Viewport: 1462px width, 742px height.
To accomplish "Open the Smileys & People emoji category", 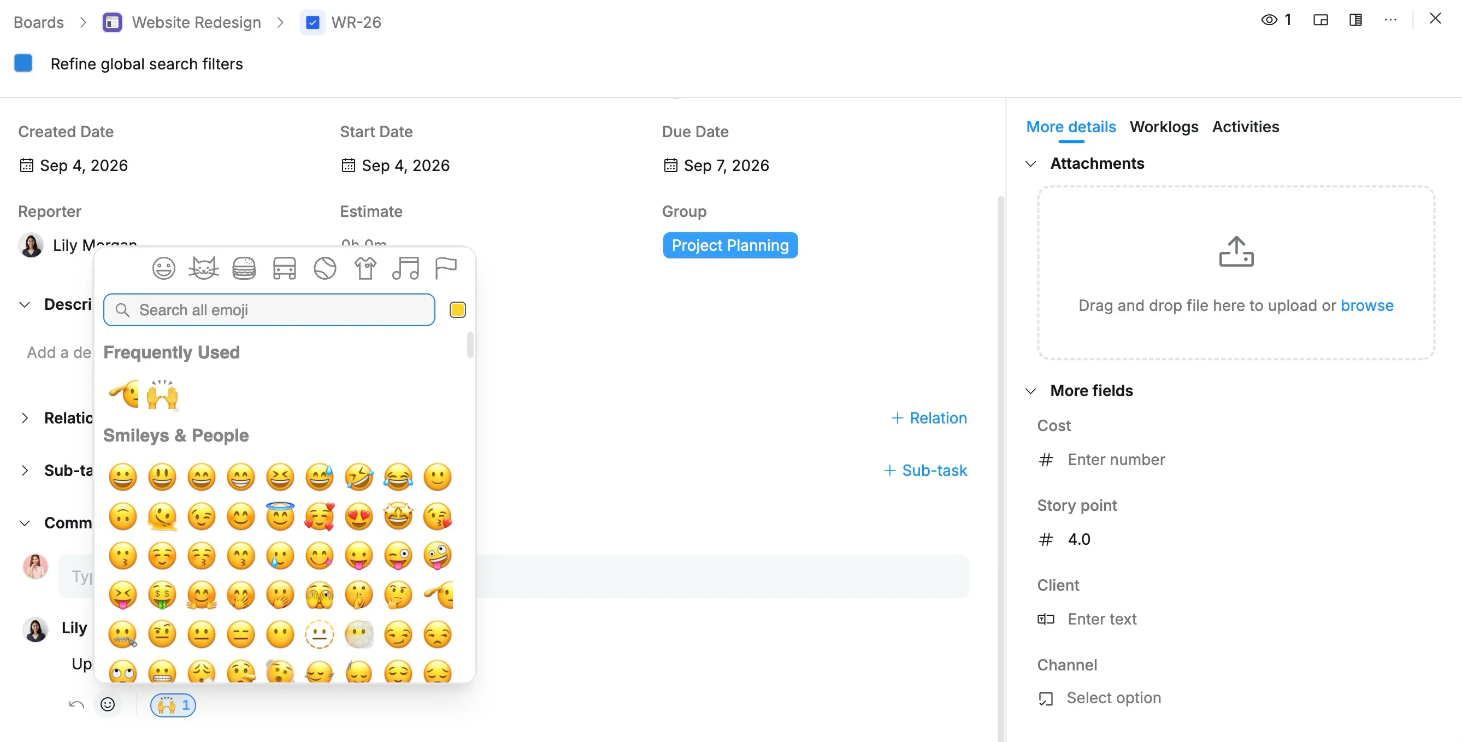I will pos(163,268).
